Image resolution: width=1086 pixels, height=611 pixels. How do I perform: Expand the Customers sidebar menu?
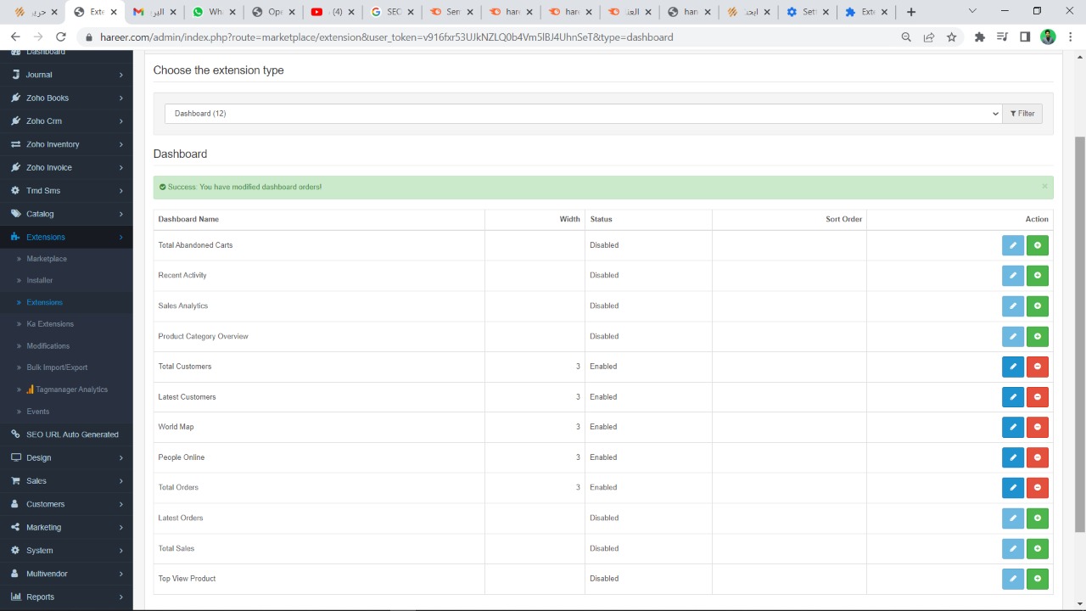pyautogui.click(x=66, y=504)
